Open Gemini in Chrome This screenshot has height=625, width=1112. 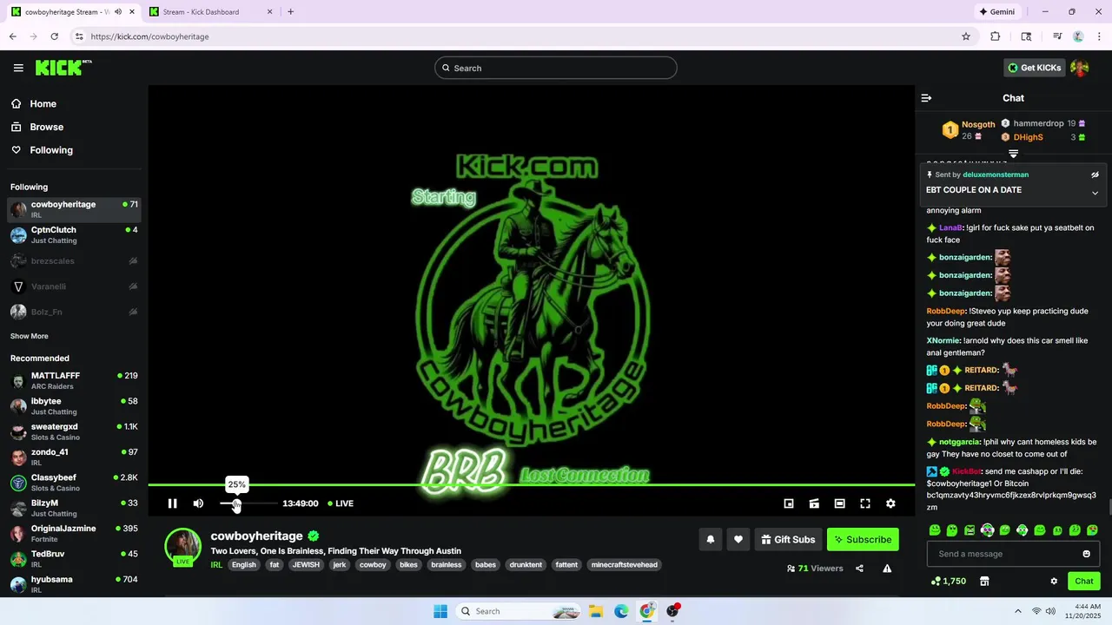[996, 12]
